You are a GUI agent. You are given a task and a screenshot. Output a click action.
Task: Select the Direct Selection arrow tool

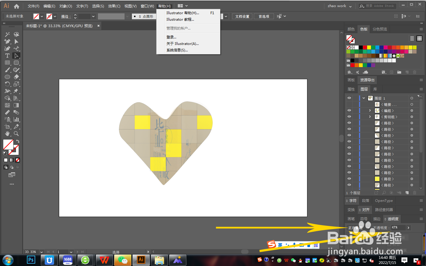[x=16, y=56]
